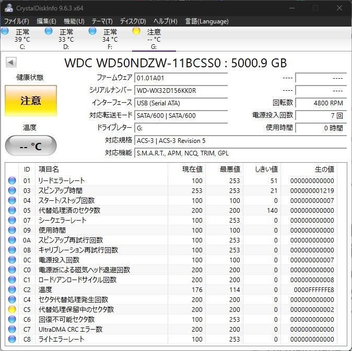
Task: Open the ファイル(F) menu
Action: click(x=17, y=21)
